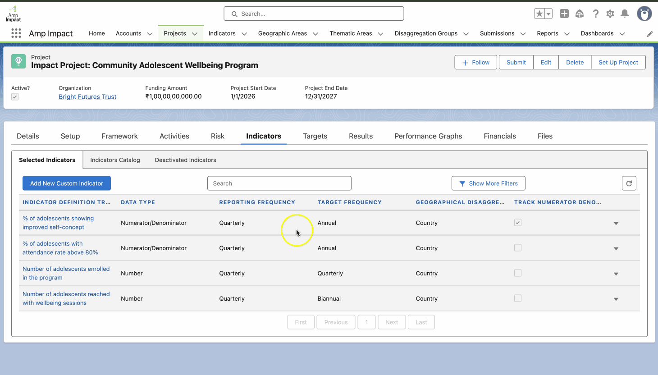Image resolution: width=658 pixels, height=375 pixels.
Task: Check Track Numerator box for enrolled adolescents row
Action: pos(518,273)
